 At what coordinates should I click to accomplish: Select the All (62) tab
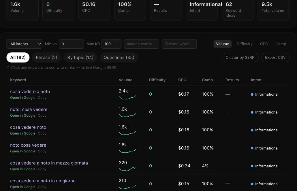[18, 58]
